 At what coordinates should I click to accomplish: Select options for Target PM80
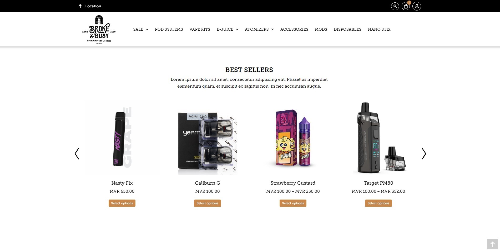pos(378,203)
